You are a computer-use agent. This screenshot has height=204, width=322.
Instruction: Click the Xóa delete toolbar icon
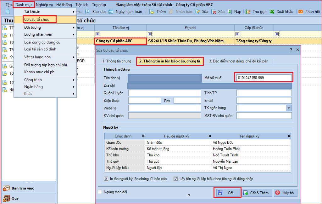pyautogui.click(x=214, y=12)
